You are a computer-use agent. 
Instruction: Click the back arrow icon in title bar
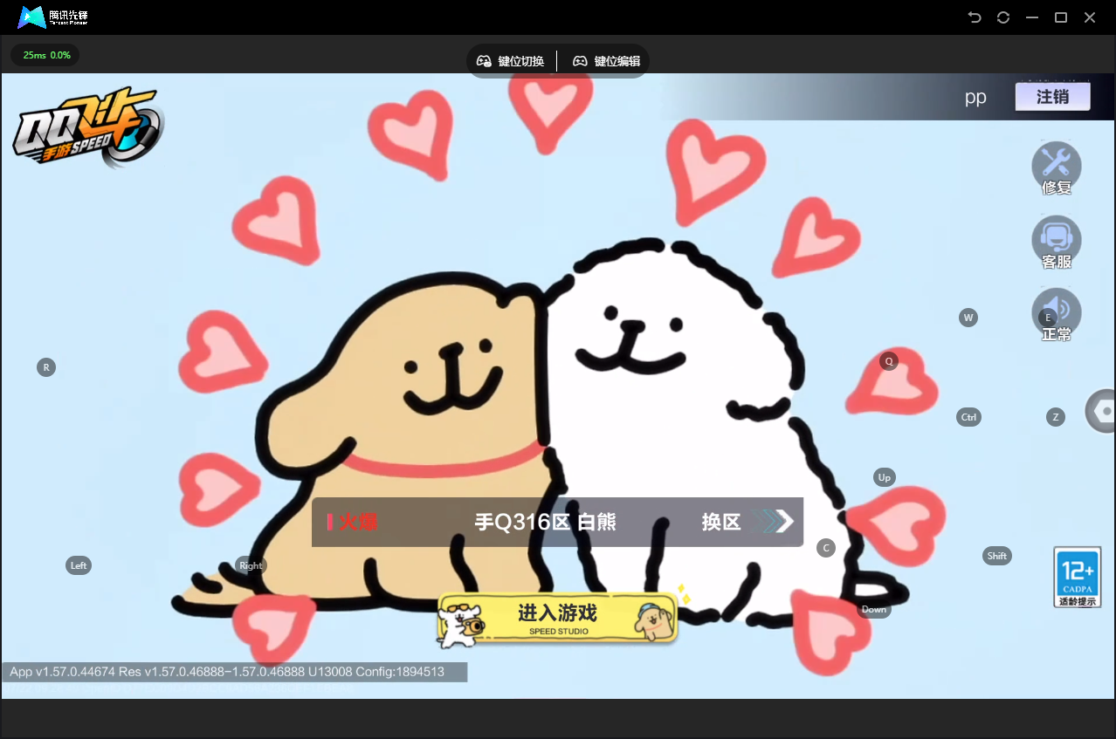tap(975, 17)
